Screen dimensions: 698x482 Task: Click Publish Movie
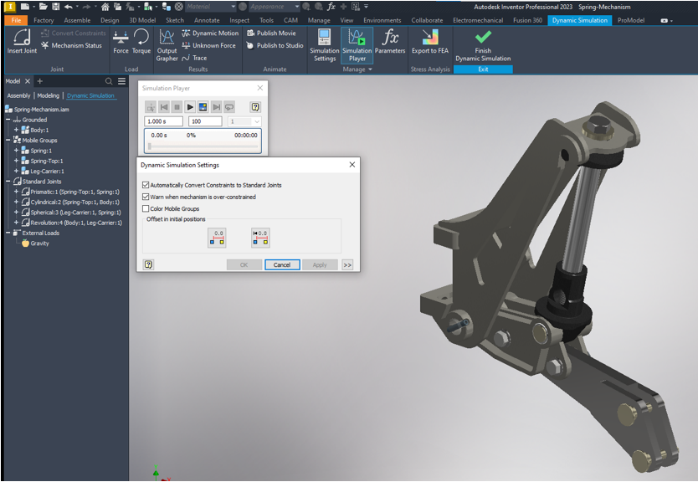[x=271, y=33]
